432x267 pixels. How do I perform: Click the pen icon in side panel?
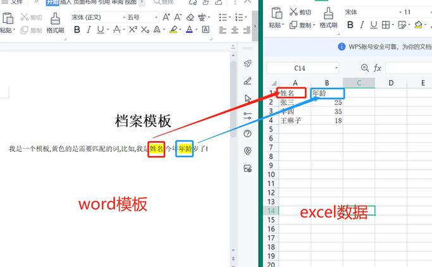tap(248, 81)
